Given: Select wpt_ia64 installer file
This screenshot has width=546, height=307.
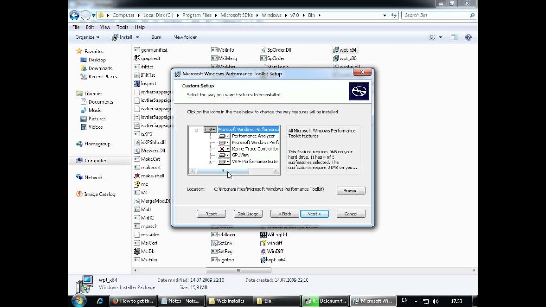Looking at the screenshot, I should click(273, 260).
